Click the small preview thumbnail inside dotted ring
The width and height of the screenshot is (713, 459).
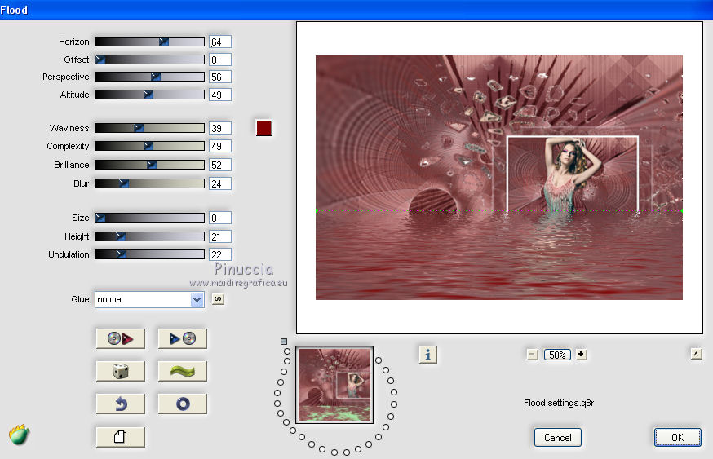[x=334, y=385]
